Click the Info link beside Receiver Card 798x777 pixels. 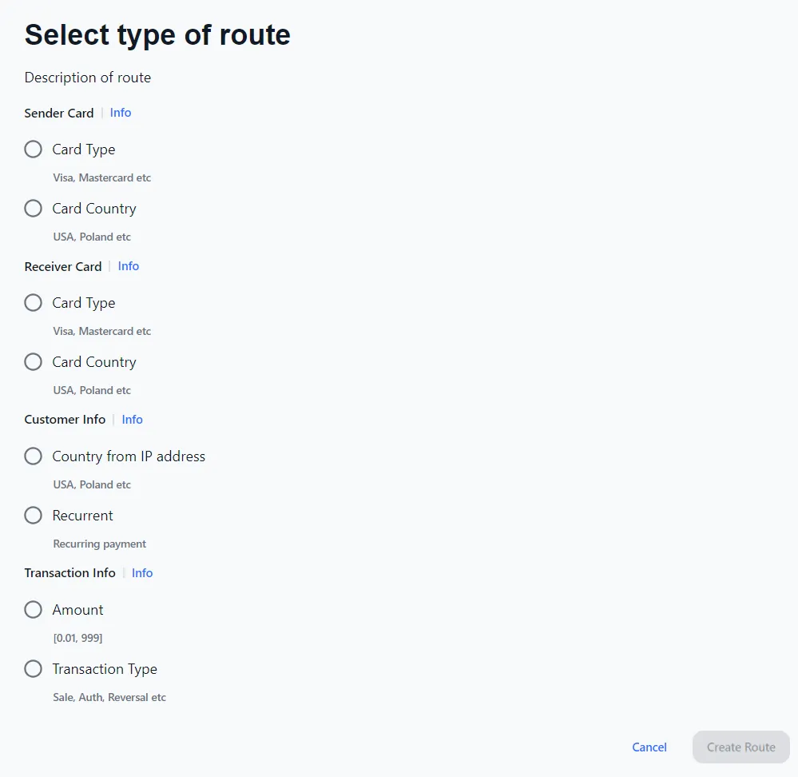[x=129, y=266]
